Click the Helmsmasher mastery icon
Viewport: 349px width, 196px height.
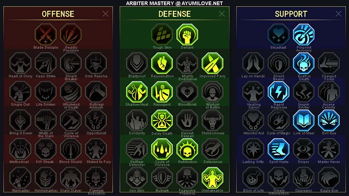click(x=46, y=178)
